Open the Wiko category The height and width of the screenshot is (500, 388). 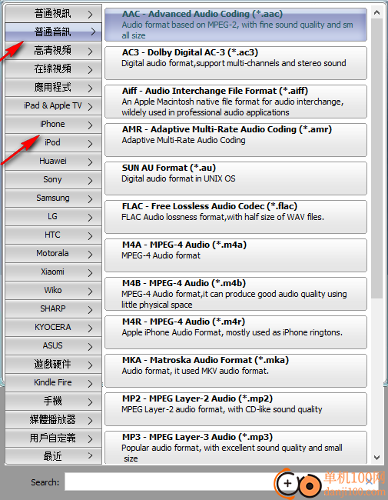click(54, 291)
